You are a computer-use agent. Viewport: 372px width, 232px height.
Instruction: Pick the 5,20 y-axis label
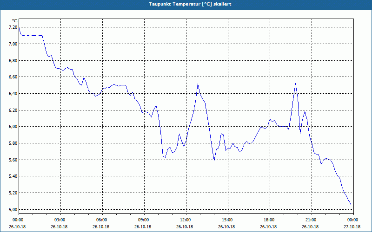[13, 193]
